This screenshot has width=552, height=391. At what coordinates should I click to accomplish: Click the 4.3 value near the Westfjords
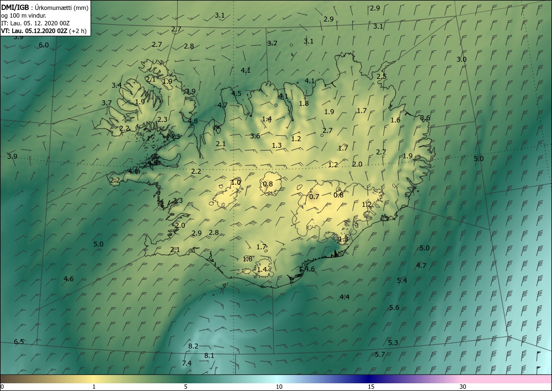175,136
